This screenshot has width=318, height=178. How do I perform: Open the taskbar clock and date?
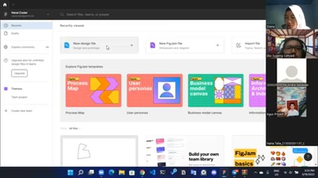pyautogui.click(x=308, y=173)
